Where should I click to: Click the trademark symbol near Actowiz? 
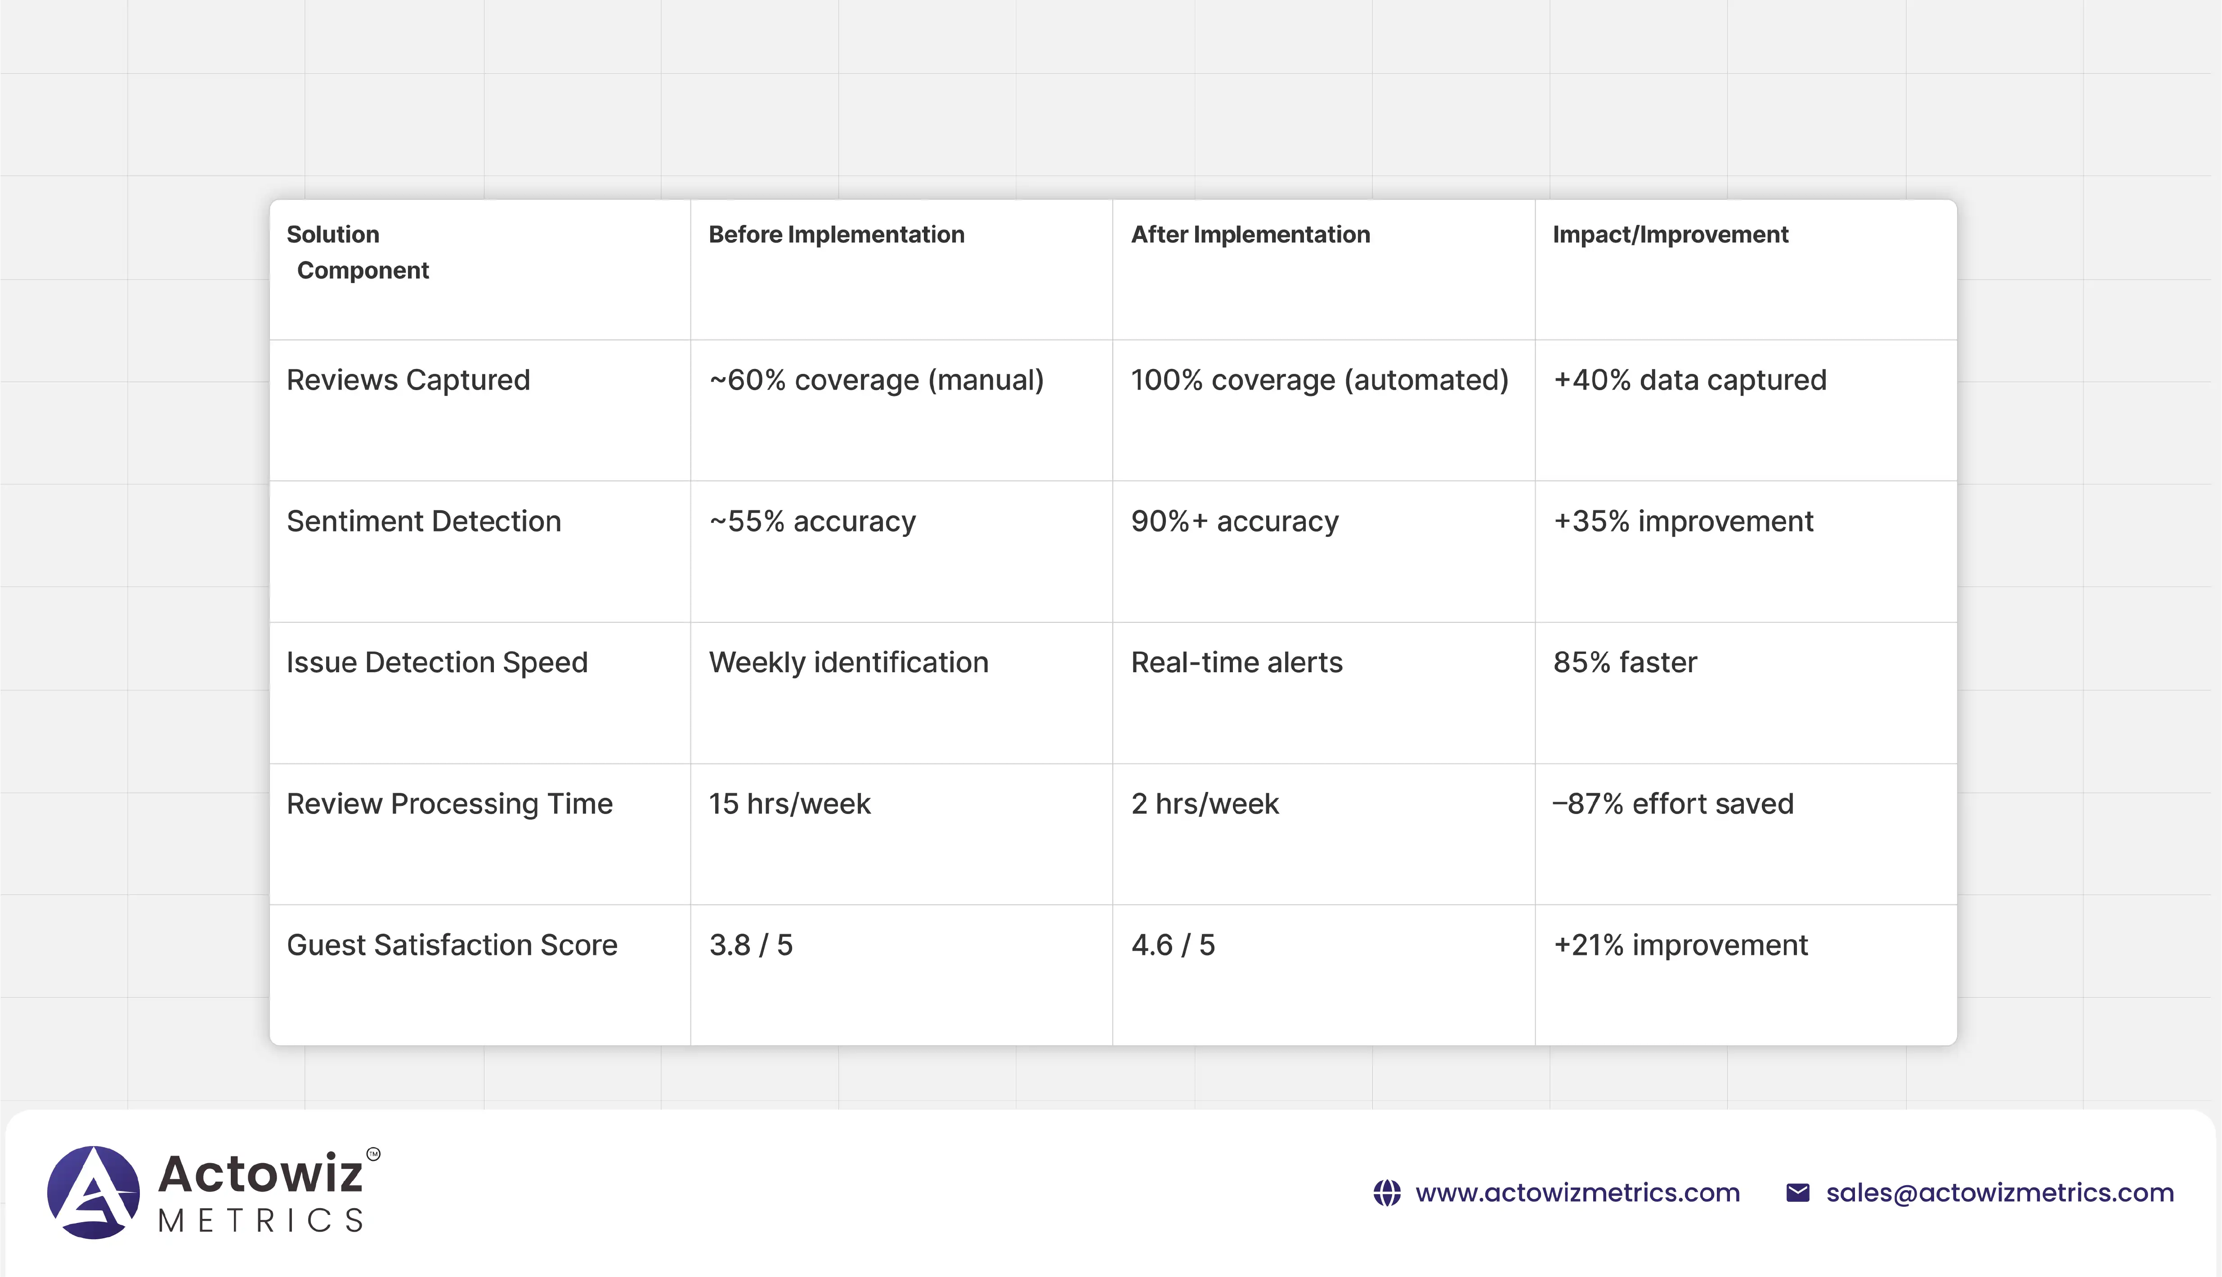point(373,1154)
